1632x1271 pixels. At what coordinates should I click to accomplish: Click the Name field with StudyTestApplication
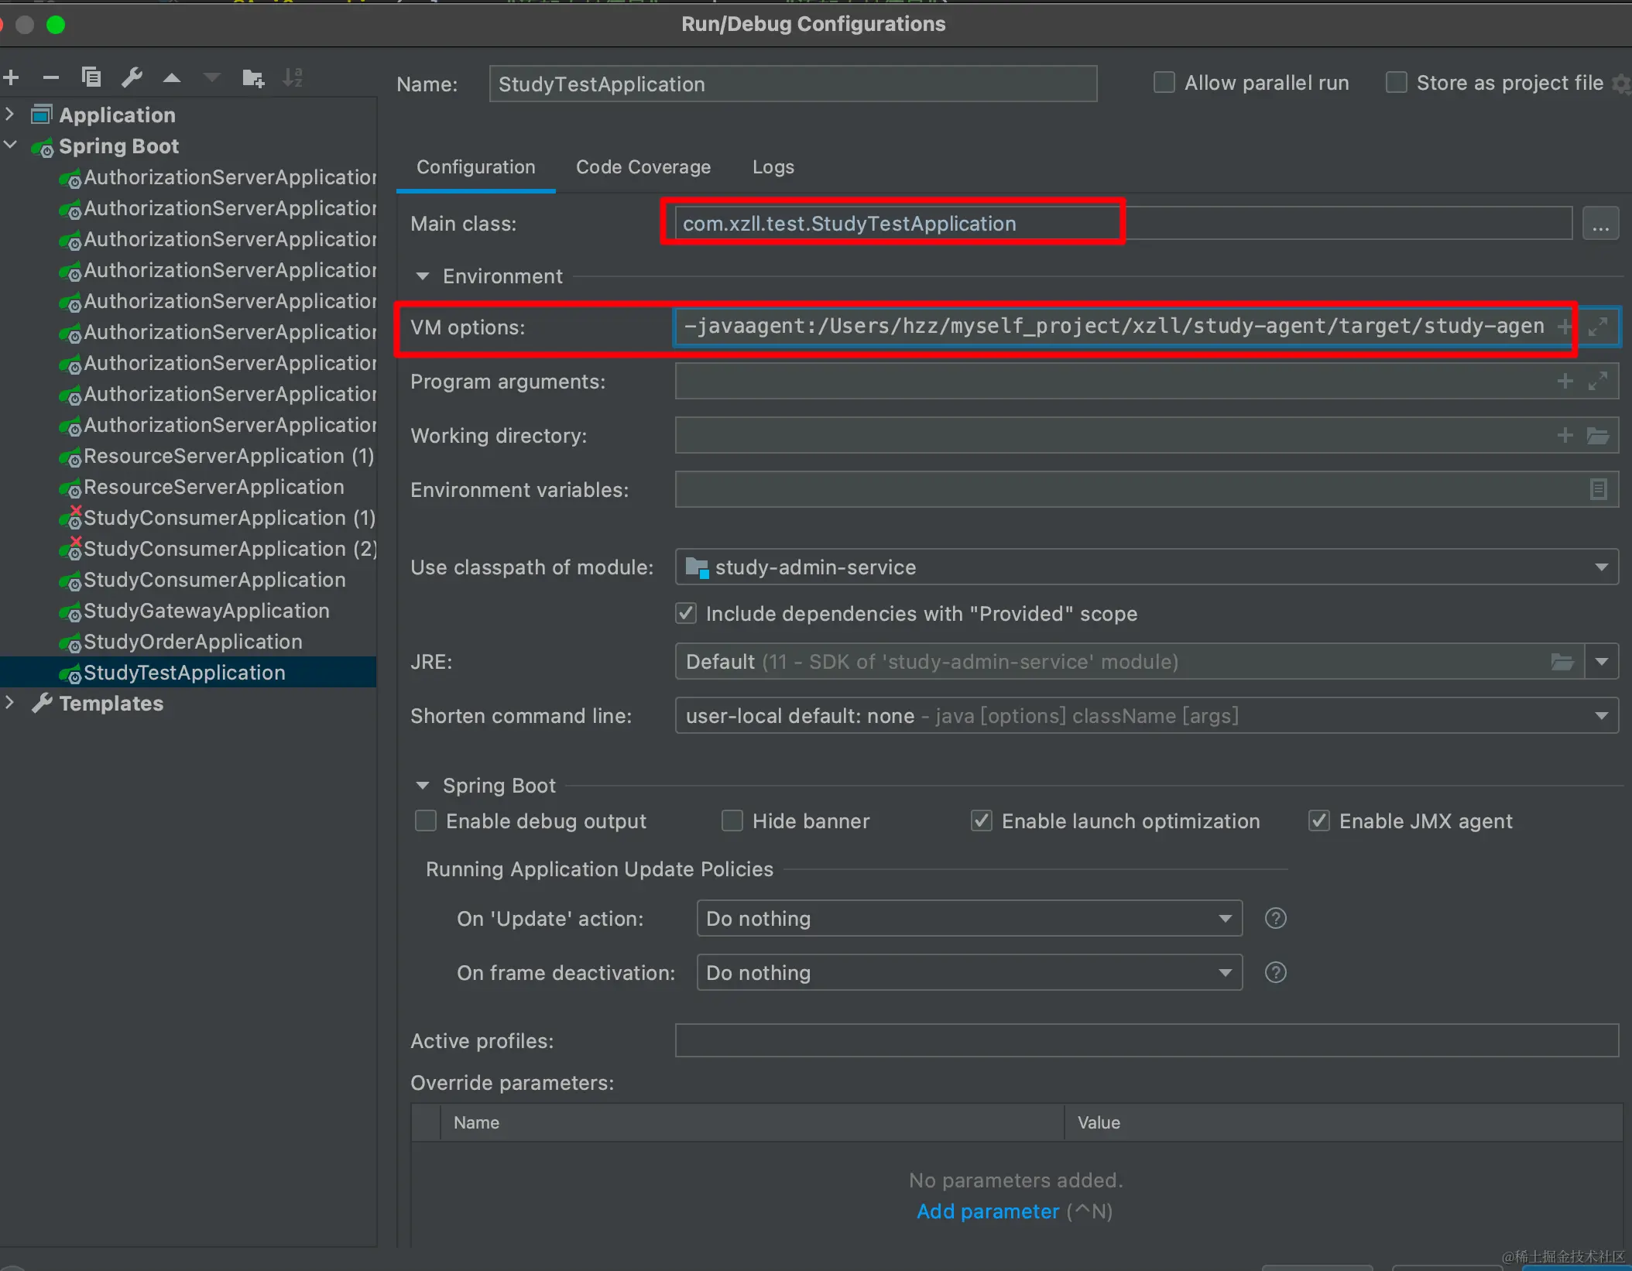(x=793, y=84)
